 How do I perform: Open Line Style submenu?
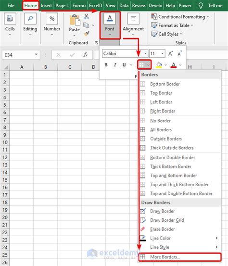click(180, 247)
